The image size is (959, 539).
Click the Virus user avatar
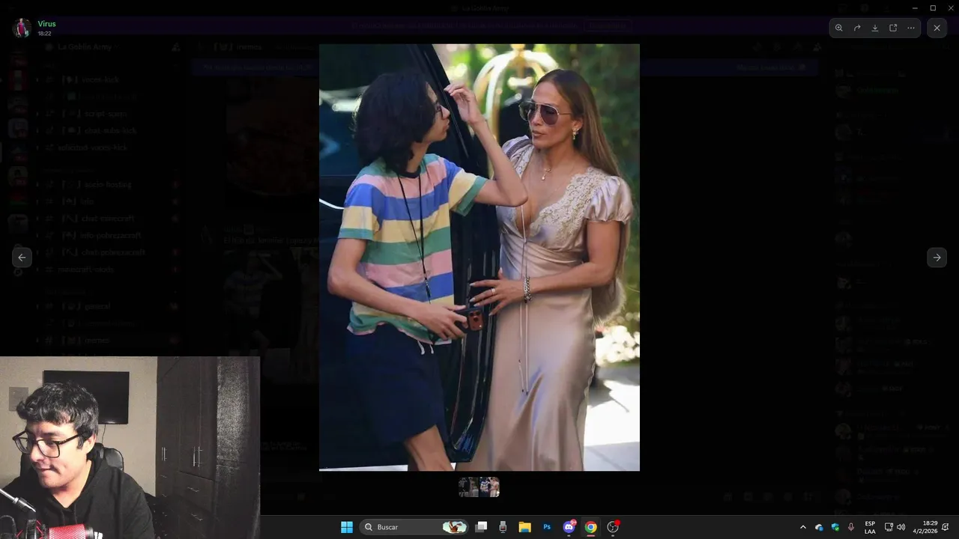click(22, 28)
